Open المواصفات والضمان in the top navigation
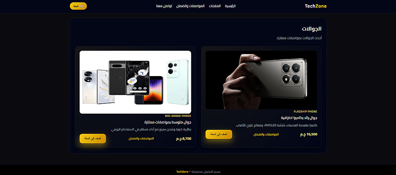Image resolution: width=396 pixels, height=175 pixels. tap(190, 6)
